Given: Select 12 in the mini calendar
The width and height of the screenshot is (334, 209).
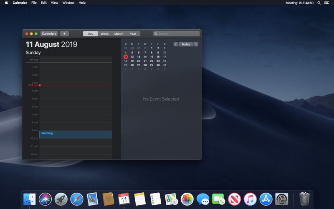Looking at the screenshot, I should [x=132, y=57].
